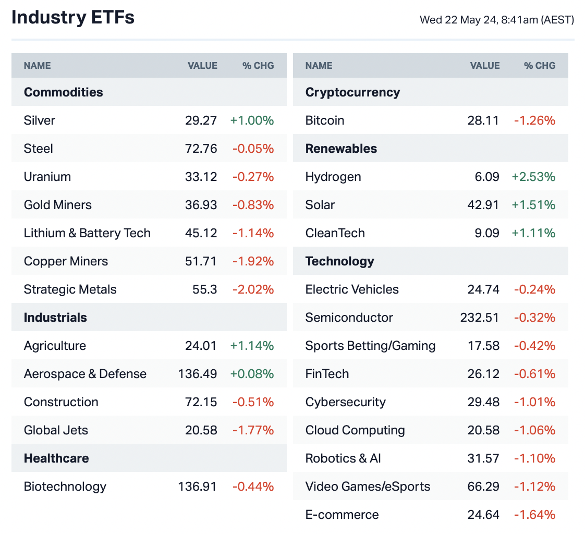Click the left table % CHG column header
585x534 pixels.
258,66
